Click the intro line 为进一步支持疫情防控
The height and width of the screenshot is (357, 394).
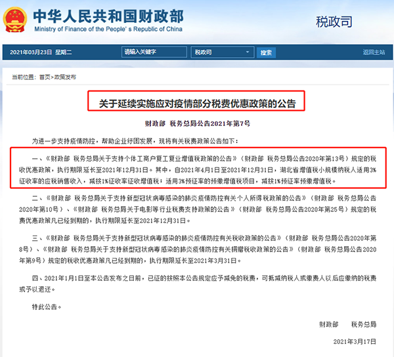click(x=135, y=141)
